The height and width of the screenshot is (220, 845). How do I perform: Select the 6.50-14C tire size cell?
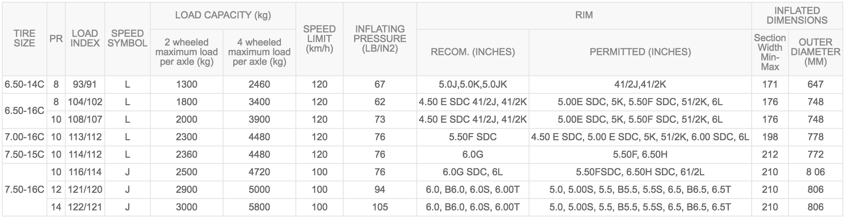coord(25,85)
